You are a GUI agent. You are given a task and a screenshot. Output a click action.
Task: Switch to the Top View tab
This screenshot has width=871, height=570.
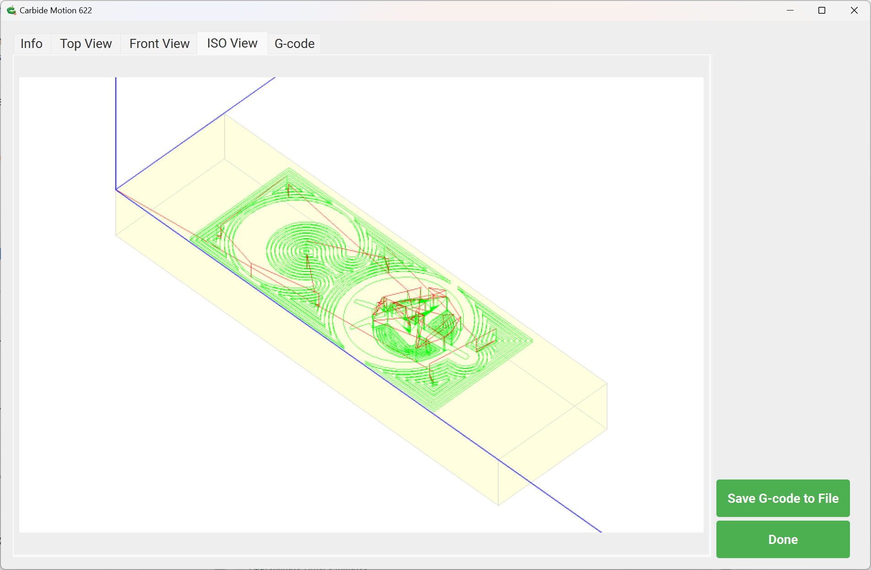coord(86,43)
